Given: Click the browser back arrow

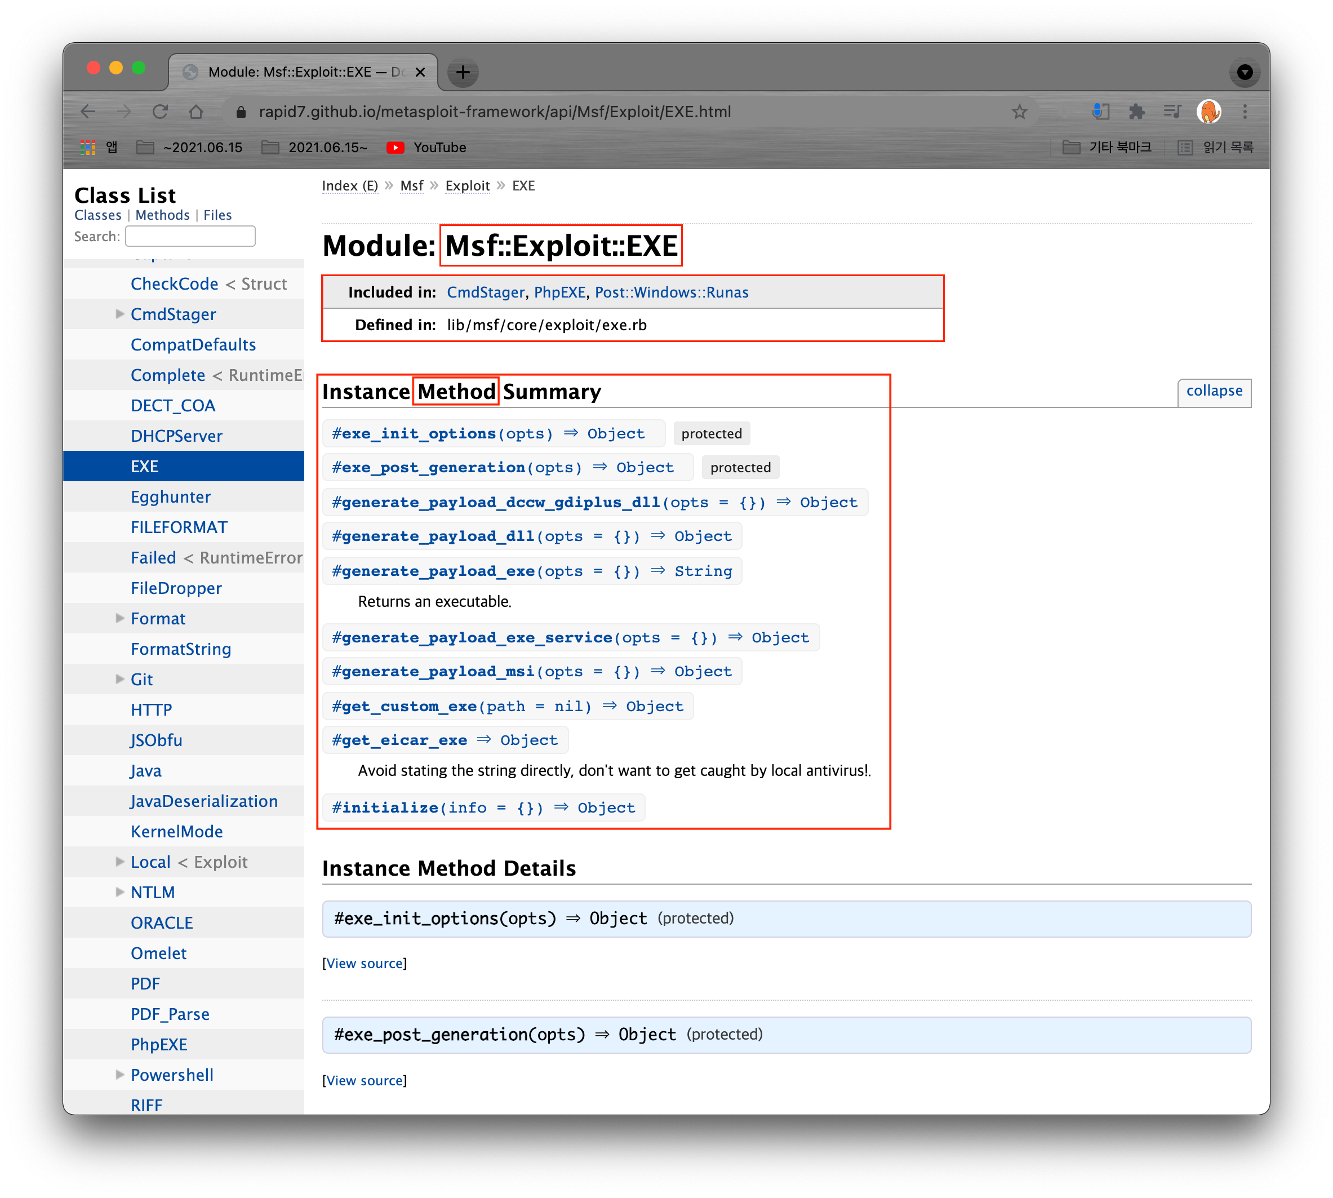Looking at the screenshot, I should click(x=88, y=112).
